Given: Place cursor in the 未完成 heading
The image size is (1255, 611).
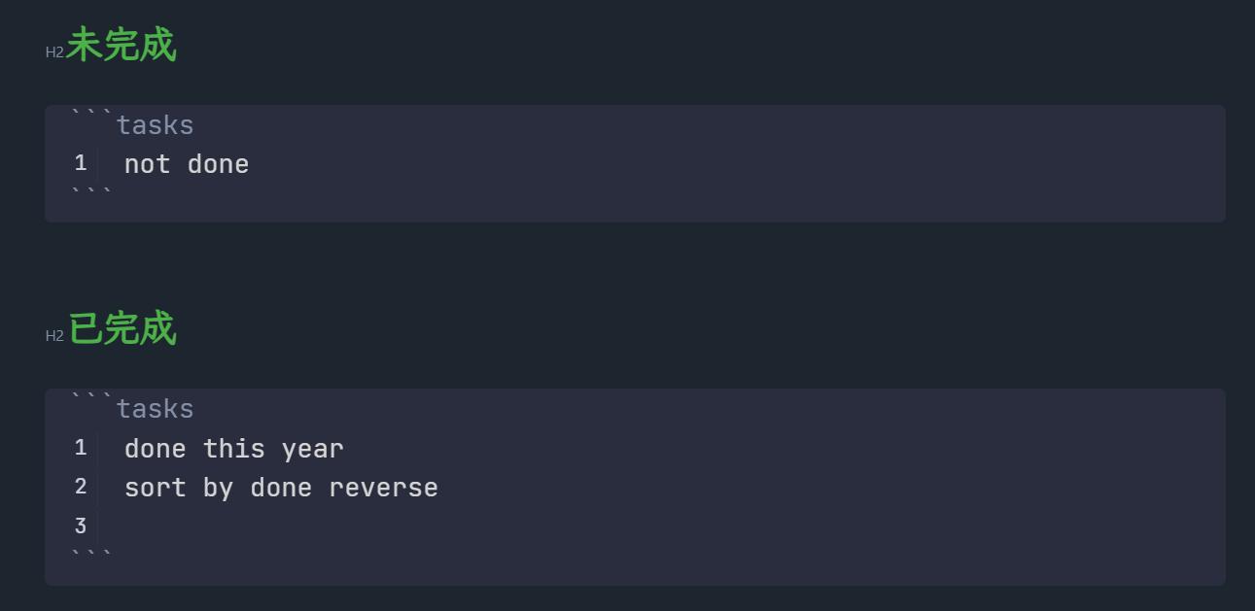Looking at the screenshot, I should click(x=122, y=46).
